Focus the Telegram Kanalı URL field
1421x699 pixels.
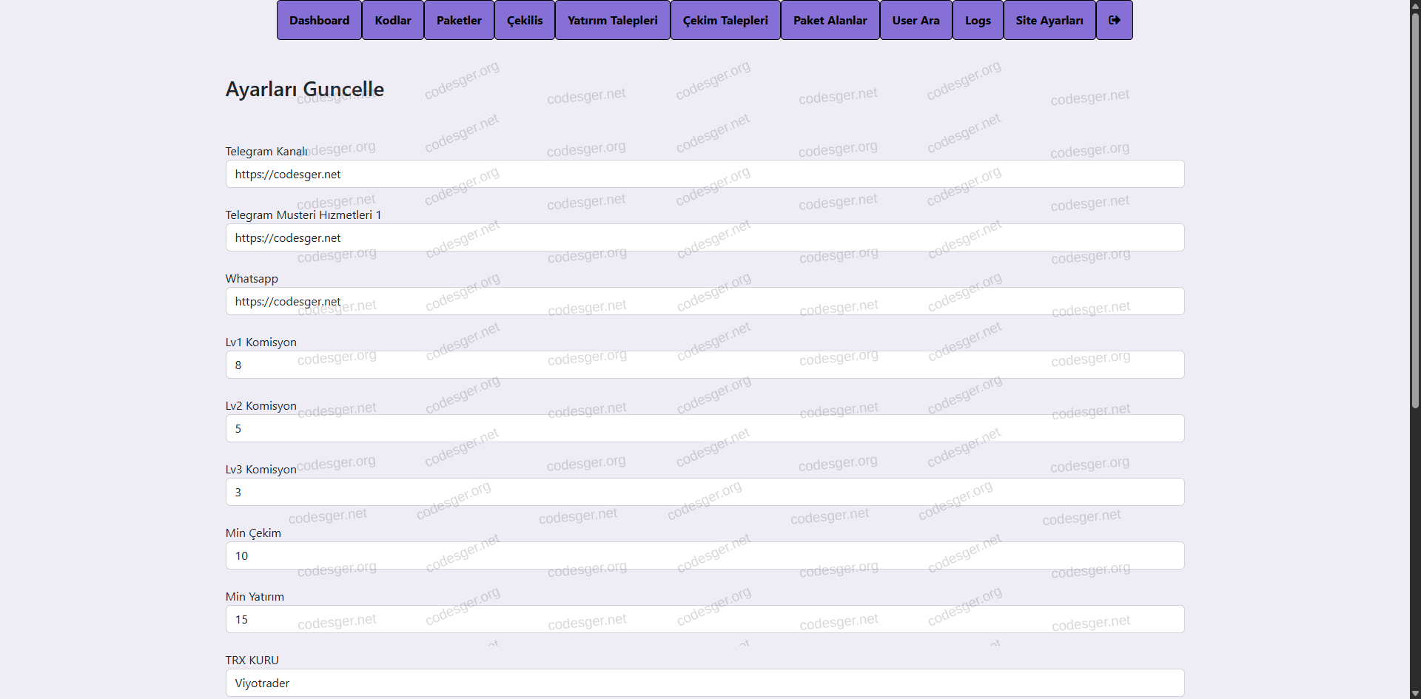tap(704, 174)
